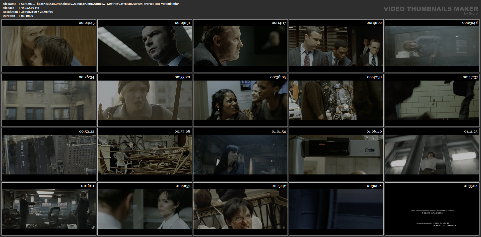Click the Duration label
Image resolution: width=481 pixels, height=237 pixels.
click(9, 16)
